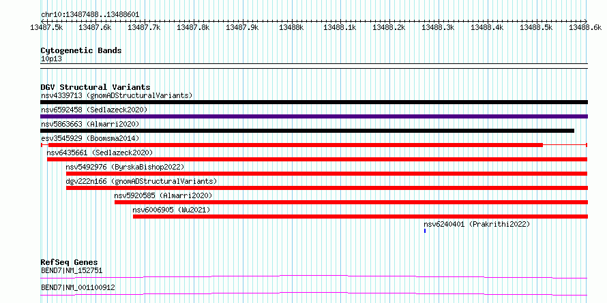Open esv3545929 (Boomsma2014) label
The width and height of the screenshot is (607, 303).
click(90, 138)
